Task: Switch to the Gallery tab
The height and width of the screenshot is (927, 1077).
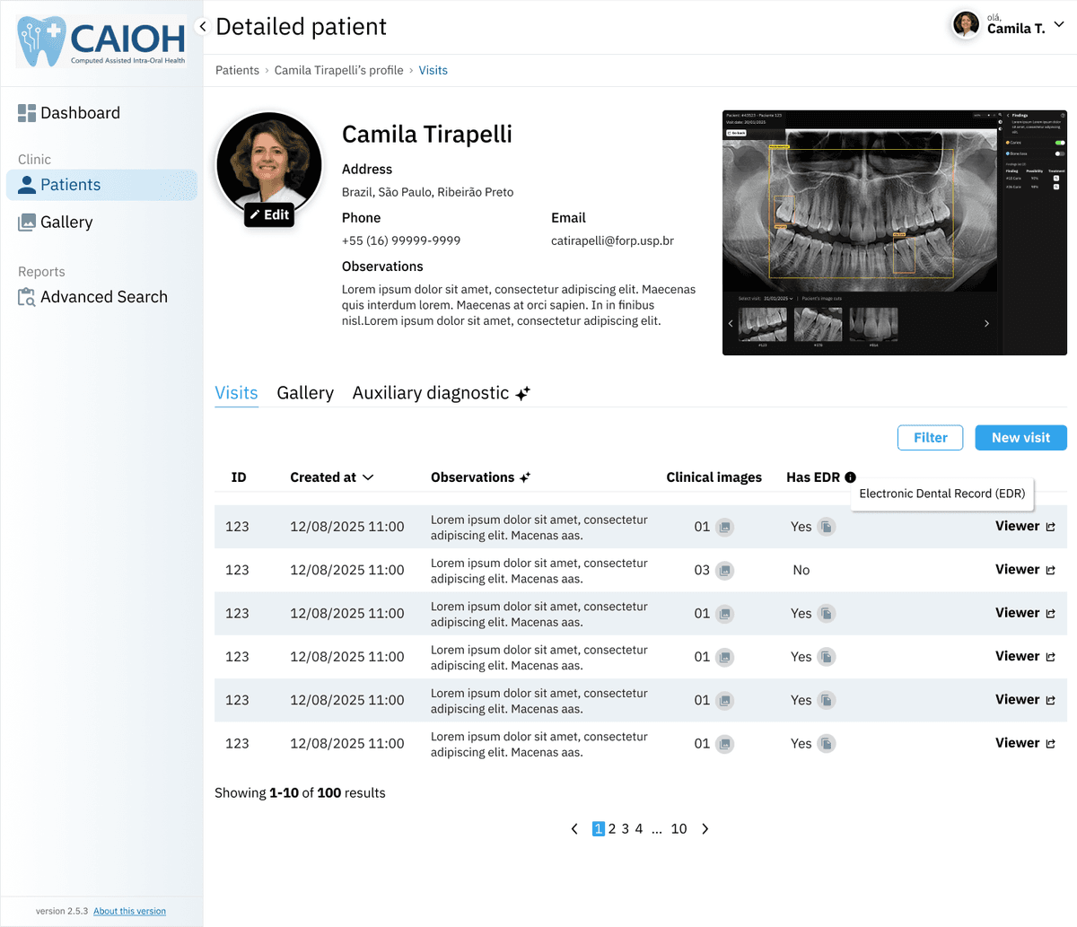Action: tap(305, 392)
